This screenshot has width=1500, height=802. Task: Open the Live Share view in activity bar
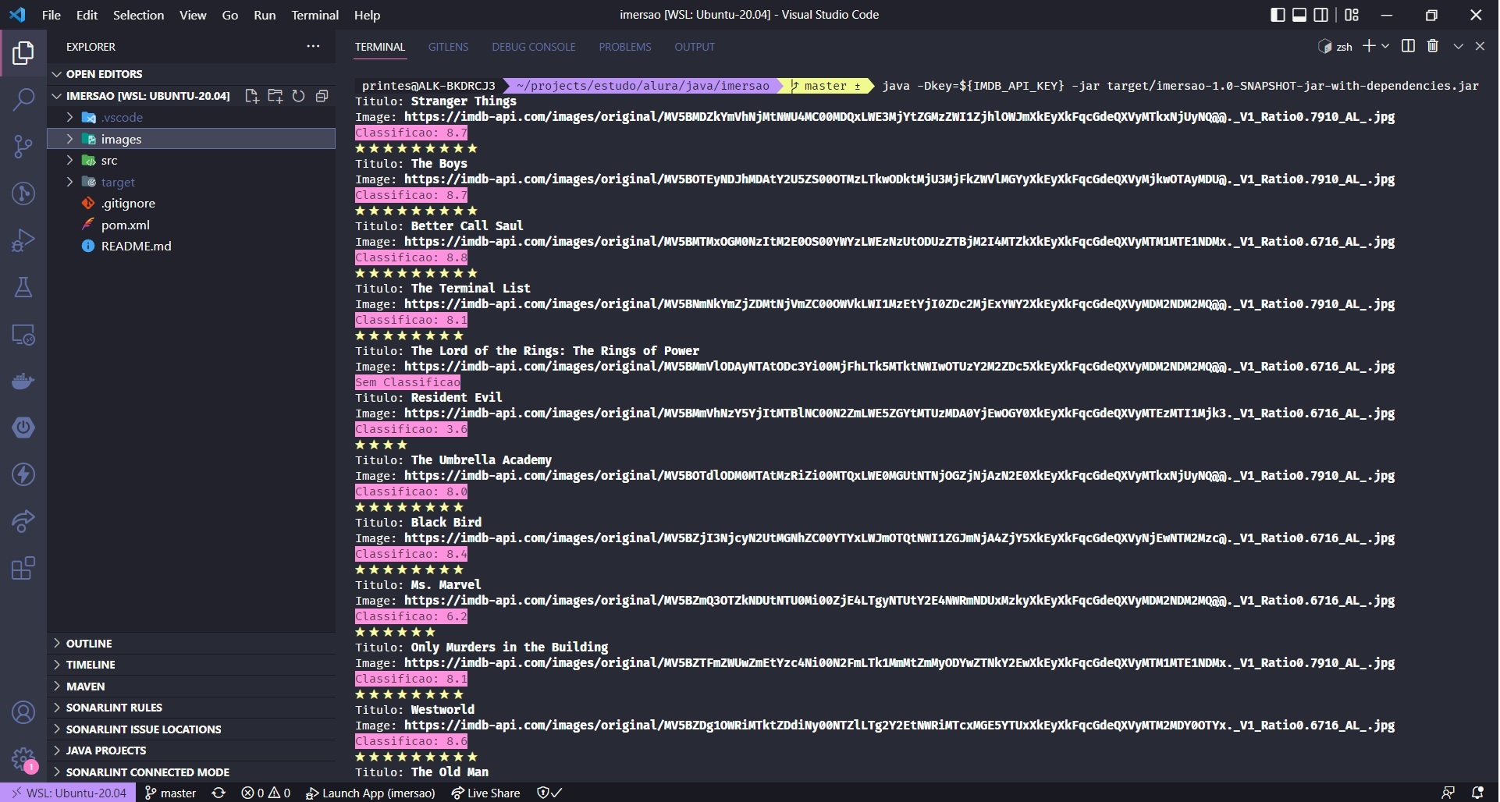23,521
